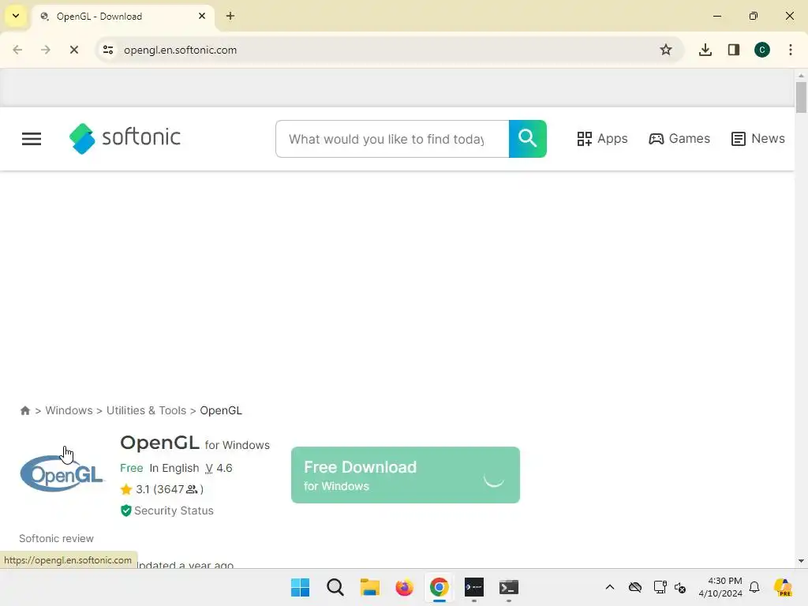808x606 pixels.
Task: Open the dark terminal app in taskbar
Action: pyautogui.click(x=474, y=587)
